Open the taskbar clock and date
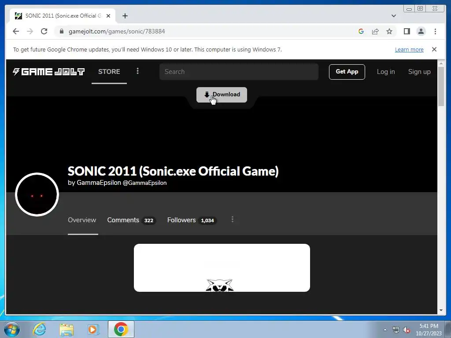The image size is (451, 338). (429, 330)
